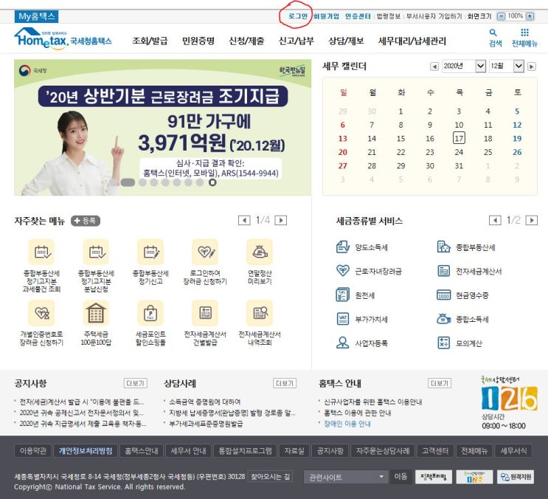Click the Hometax 국세청홈택스 logo
The width and height of the screenshot is (548, 499).
(x=63, y=38)
